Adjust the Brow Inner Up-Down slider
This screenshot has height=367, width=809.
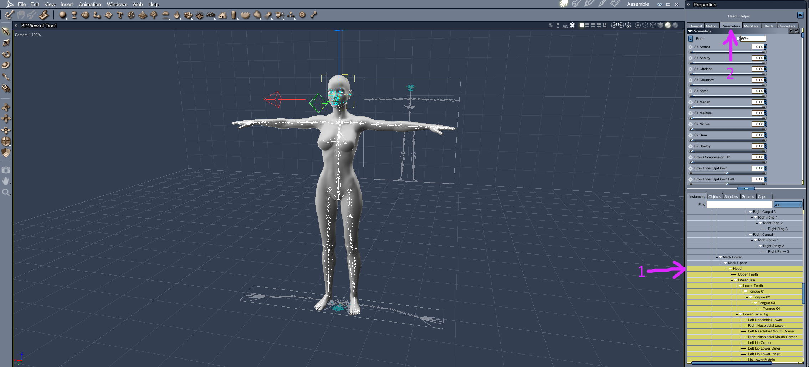click(727, 173)
